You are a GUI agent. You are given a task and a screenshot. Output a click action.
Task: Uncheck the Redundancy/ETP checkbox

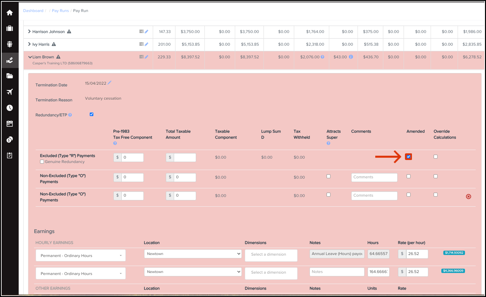pos(91,114)
